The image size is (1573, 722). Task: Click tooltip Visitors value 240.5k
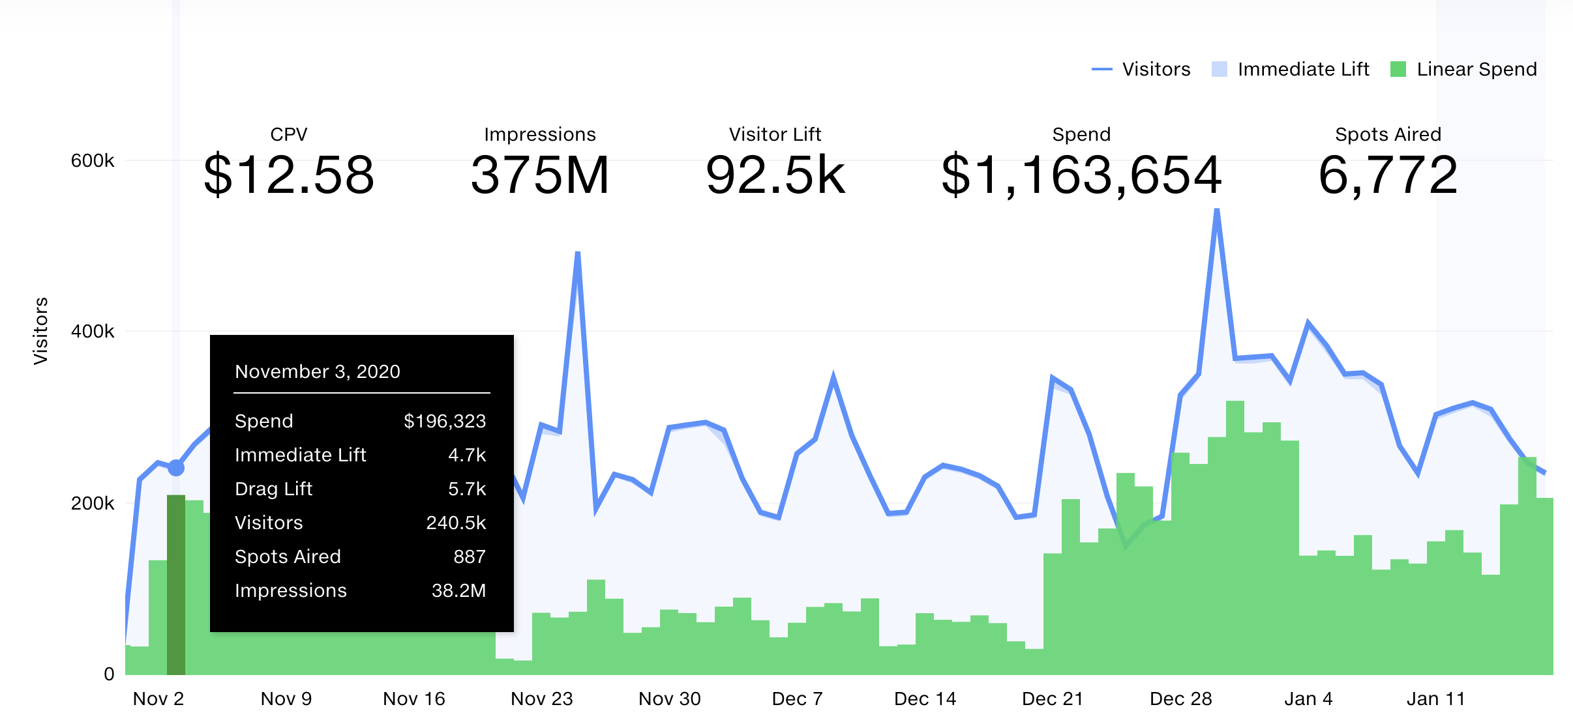pos(456,523)
